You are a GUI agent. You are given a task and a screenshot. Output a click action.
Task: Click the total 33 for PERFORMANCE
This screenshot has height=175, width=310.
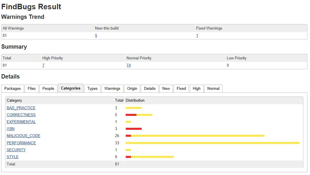[x=117, y=143]
